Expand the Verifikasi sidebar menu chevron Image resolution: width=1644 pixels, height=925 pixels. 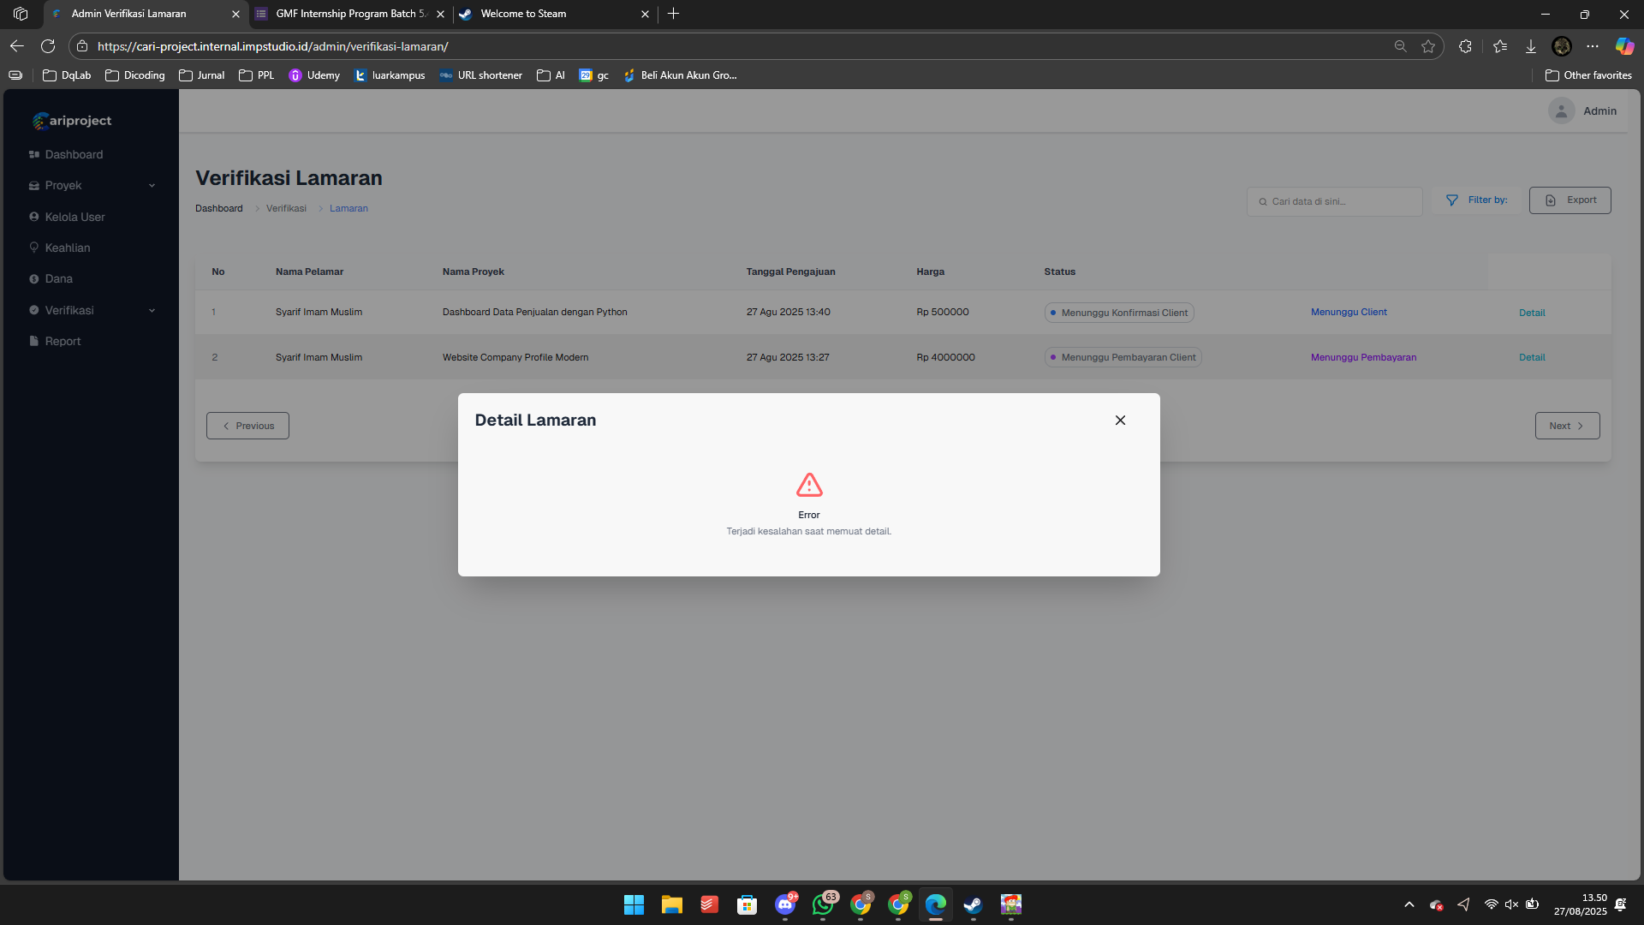(152, 311)
